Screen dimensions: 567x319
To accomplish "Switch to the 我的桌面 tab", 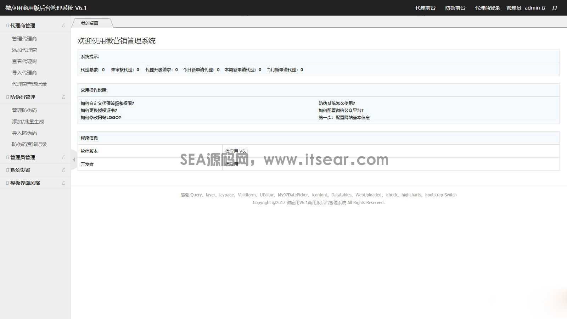I will [90, 23].
